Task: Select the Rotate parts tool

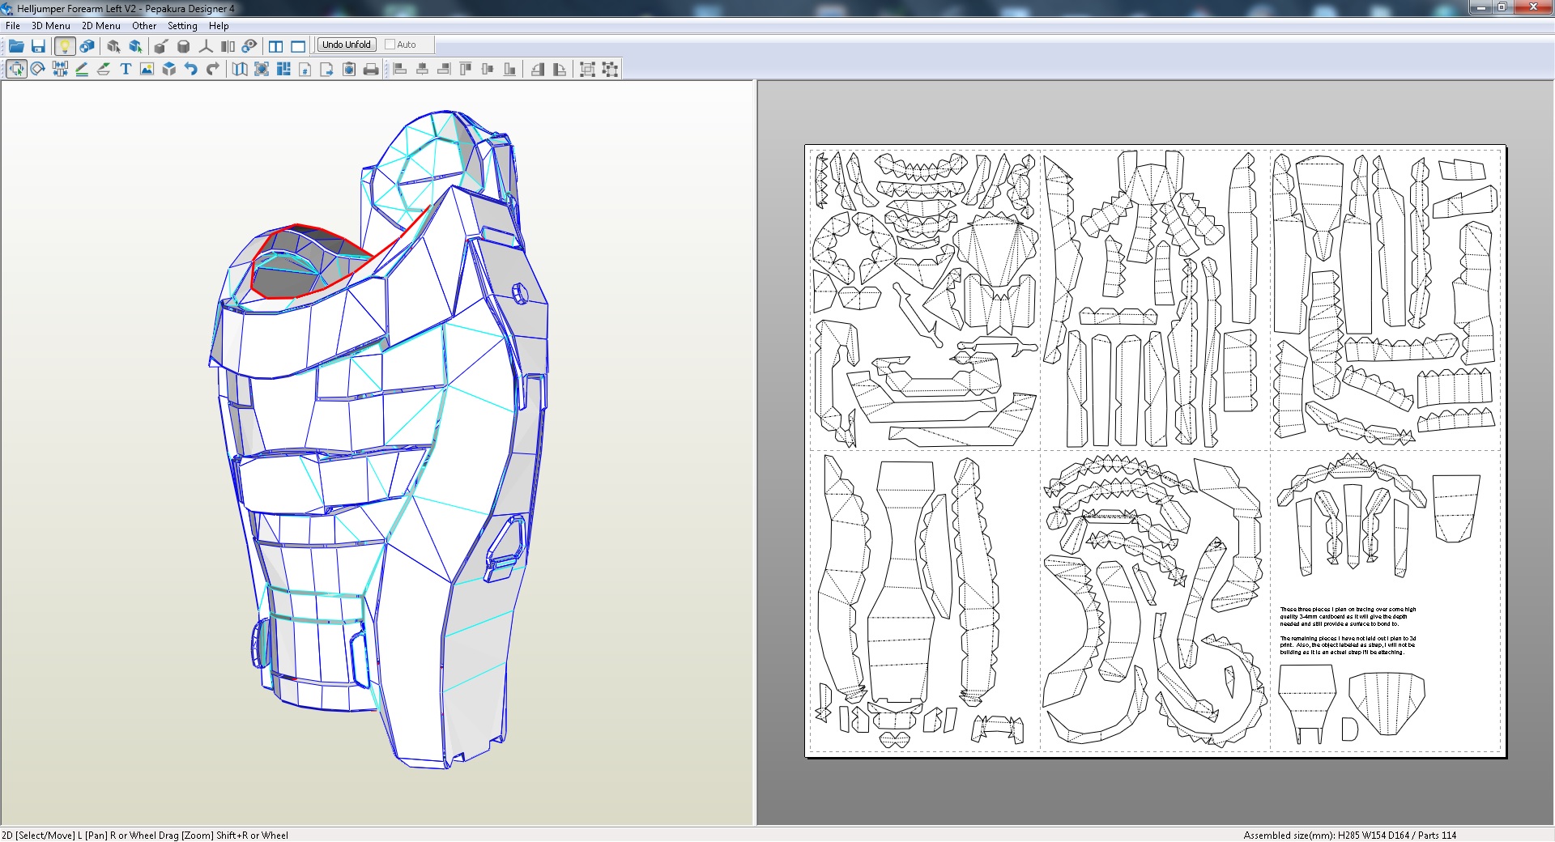Action: (x=37, y=70)
